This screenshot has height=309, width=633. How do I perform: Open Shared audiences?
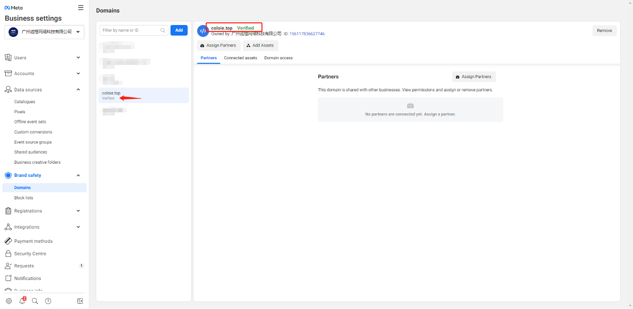point(31,152)
